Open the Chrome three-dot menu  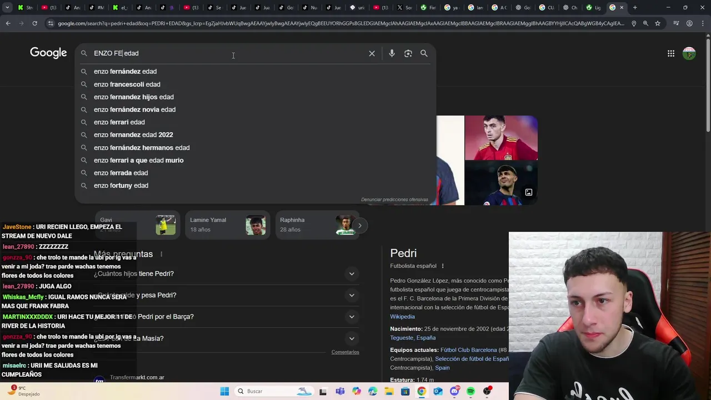[703, 23]
